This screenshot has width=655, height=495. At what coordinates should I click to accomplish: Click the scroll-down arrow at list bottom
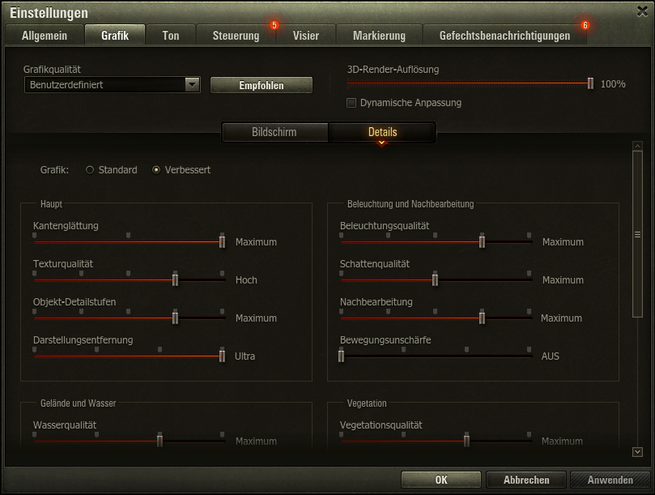[x=637, y=452]
